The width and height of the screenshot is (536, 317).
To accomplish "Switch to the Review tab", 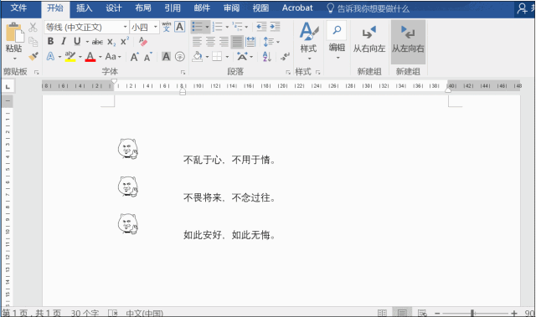I will 231,8.
